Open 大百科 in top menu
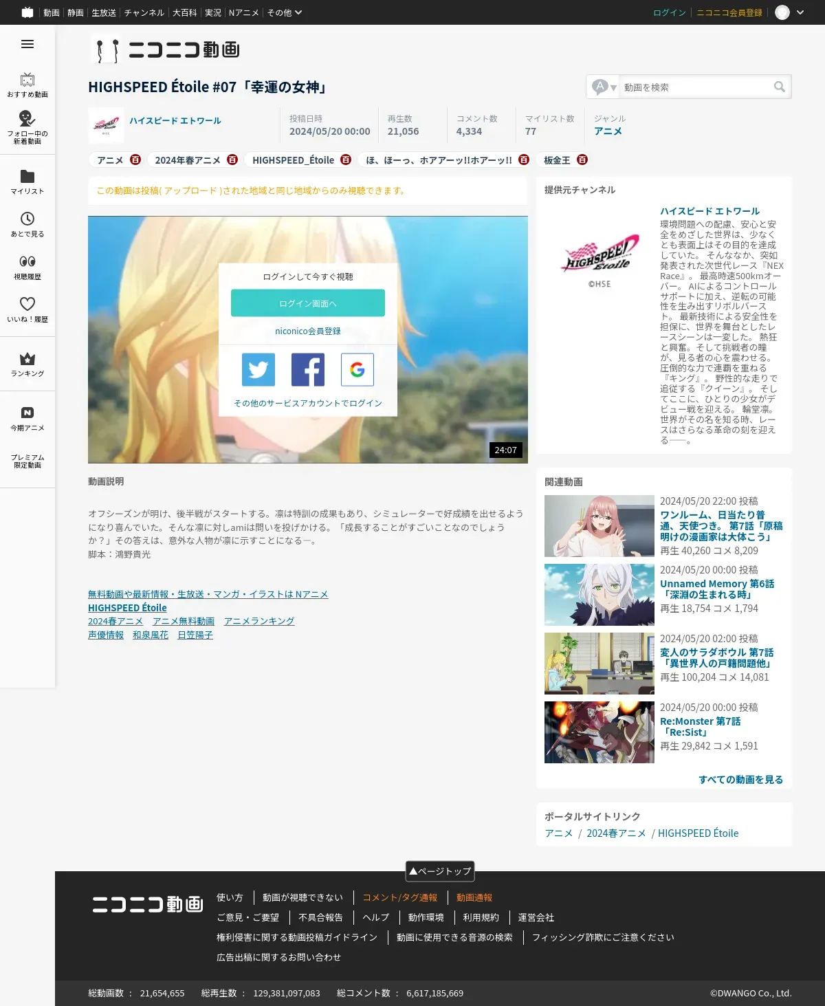 pyautogui.click(x=185, y=12)
